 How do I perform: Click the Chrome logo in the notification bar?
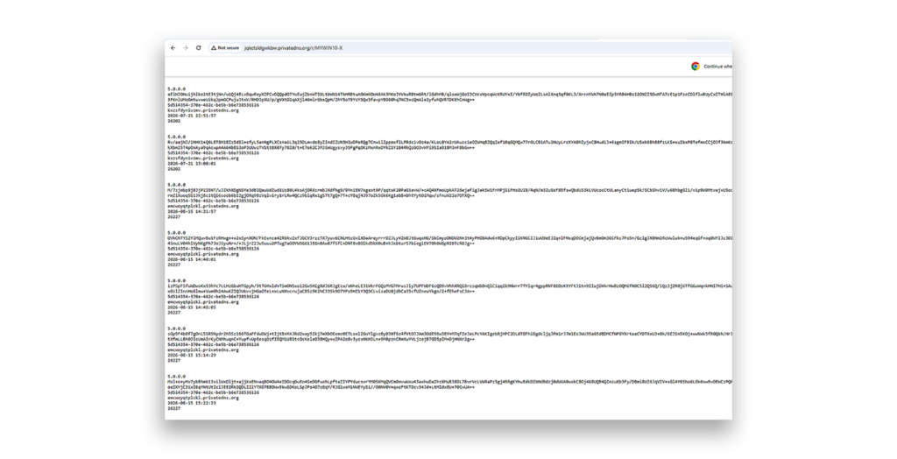696,67
